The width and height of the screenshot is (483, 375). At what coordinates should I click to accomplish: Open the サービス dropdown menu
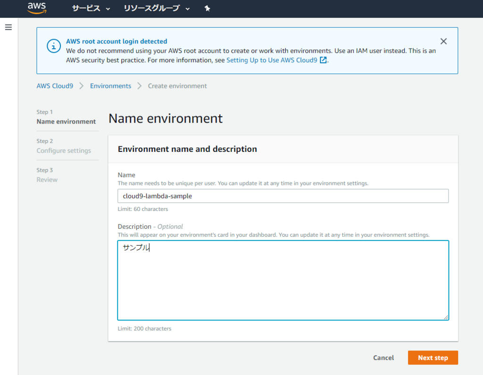point(91,8)
